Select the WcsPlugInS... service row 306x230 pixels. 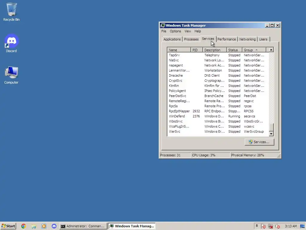click(218, 126)
